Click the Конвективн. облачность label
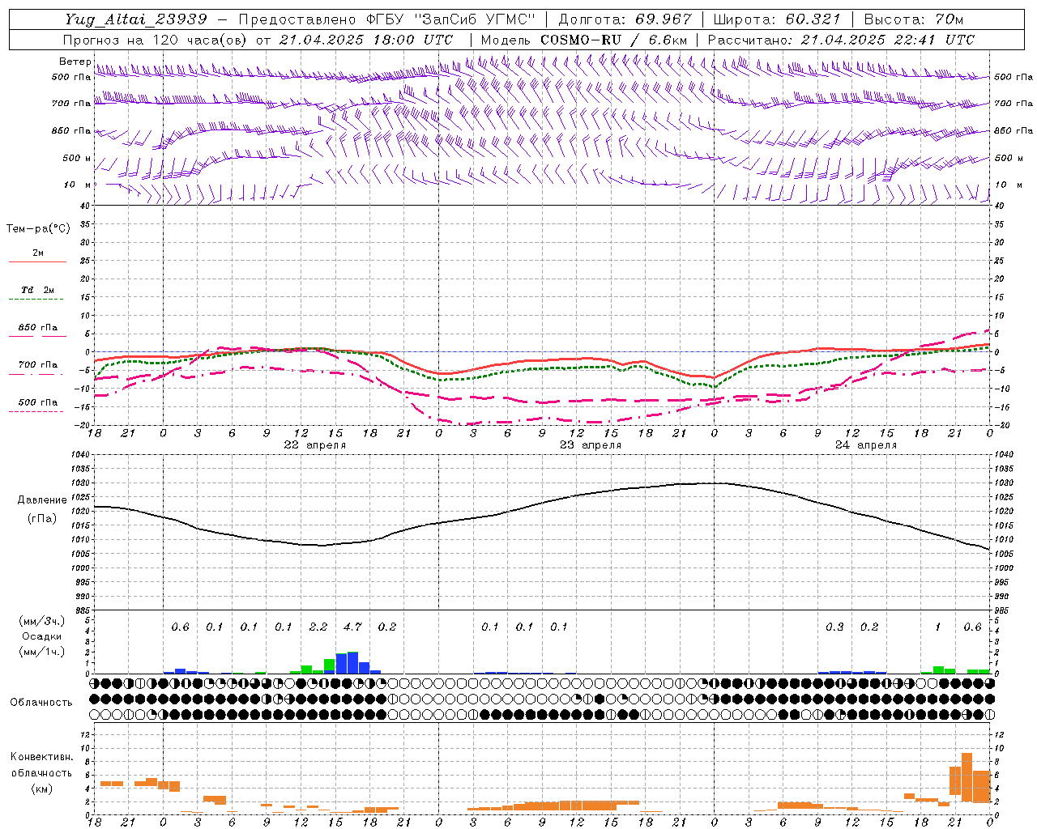This screenshot has height=829, width=1037. [41, 772]
